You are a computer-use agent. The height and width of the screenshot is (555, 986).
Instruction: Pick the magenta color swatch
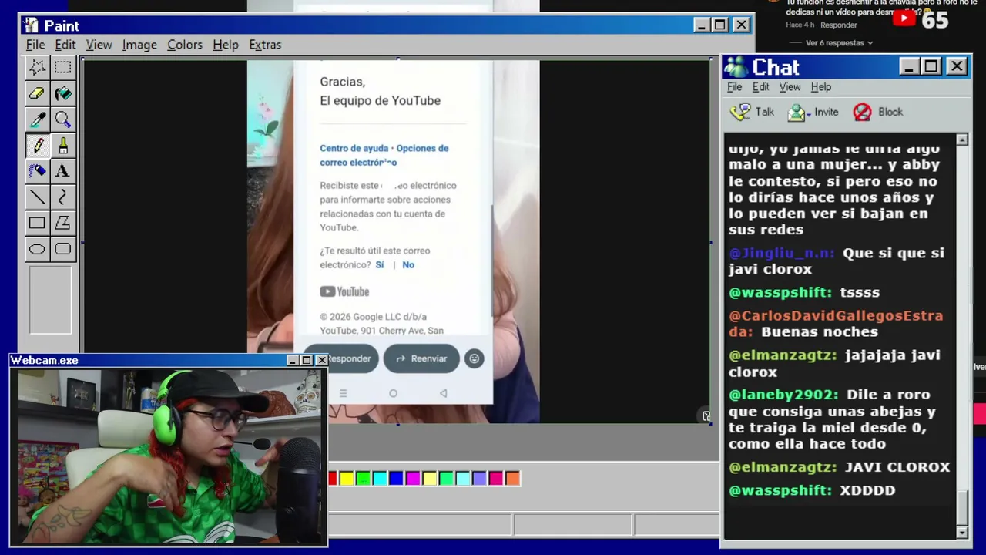pyautogui.click(x=413, y=479)
